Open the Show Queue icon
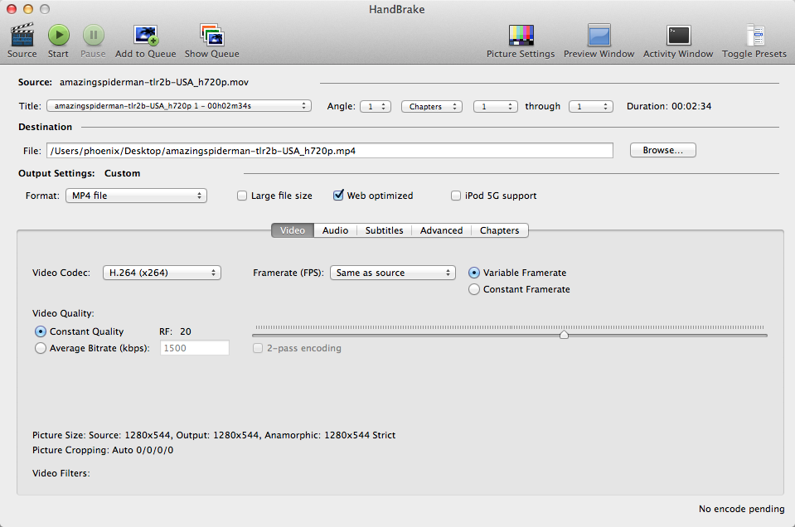The height and width of the screenshot is (527, 795). tap(212, 36)
